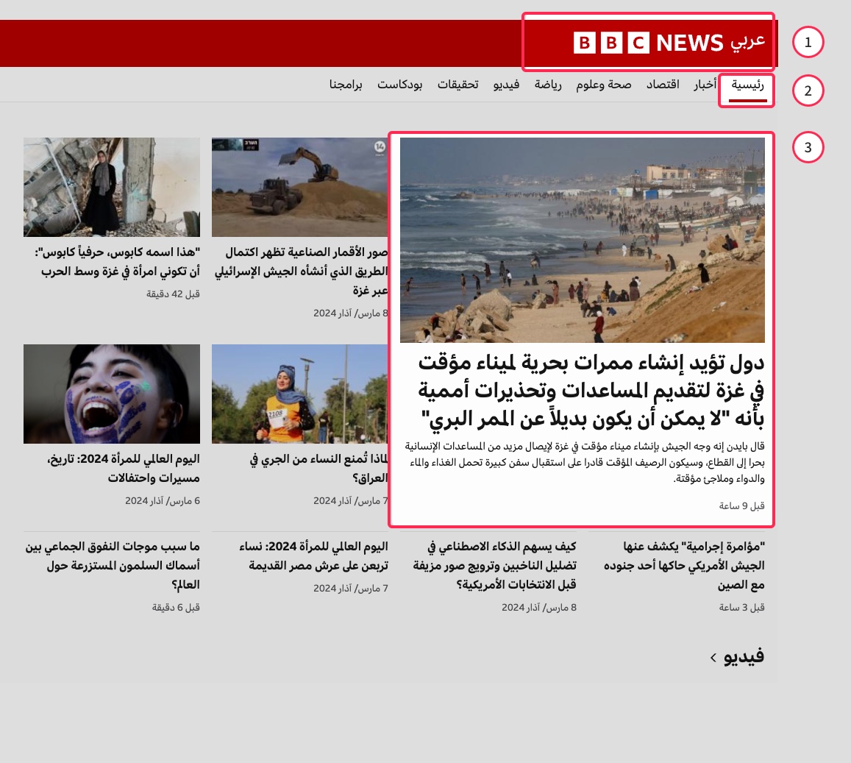Open the woman standing in rubble thumbnail
This screenshot has width=851, height=763.
tap(112, 188)
